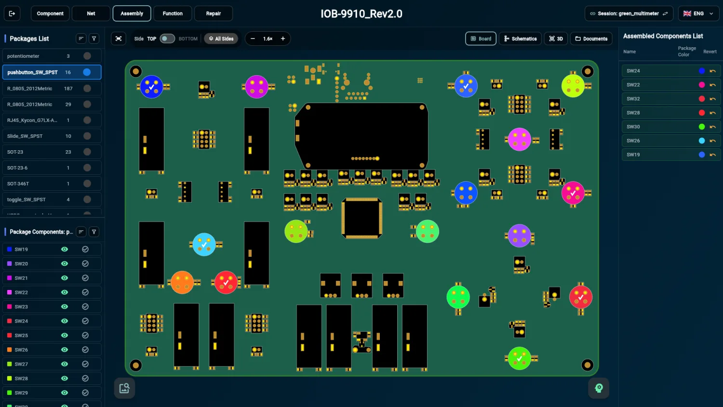Revert assembled component SW28
Image resolution: width=723 pixels, height=407 pixels.
[712, 113]
